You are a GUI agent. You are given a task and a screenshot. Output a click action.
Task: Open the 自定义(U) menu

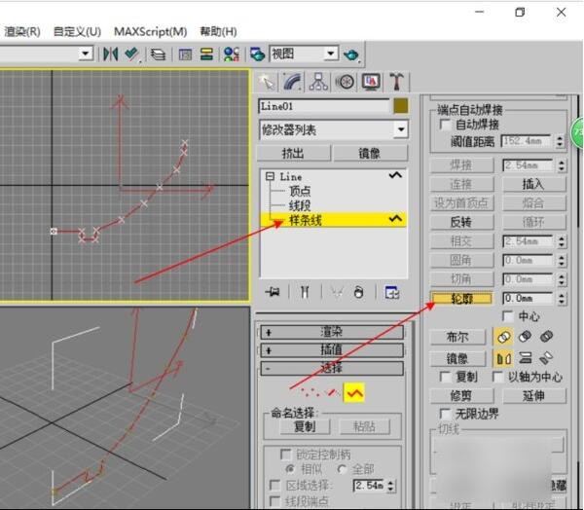[x=77, y=31]
